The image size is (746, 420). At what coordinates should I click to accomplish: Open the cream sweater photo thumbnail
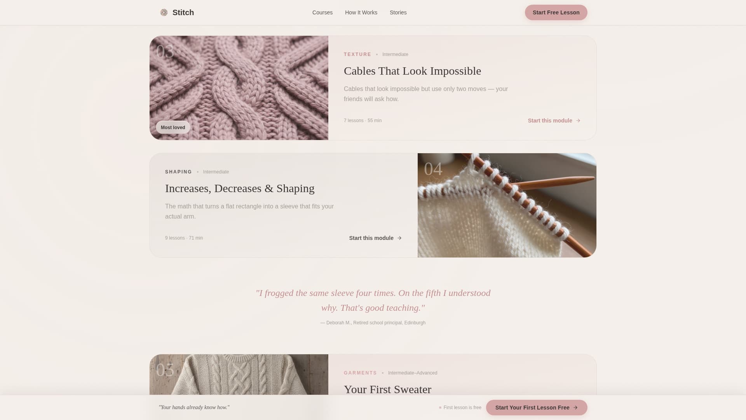click(x=239, y=374)
